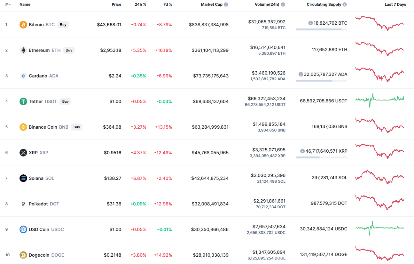Sort by the Price column header

pos(116,4)
